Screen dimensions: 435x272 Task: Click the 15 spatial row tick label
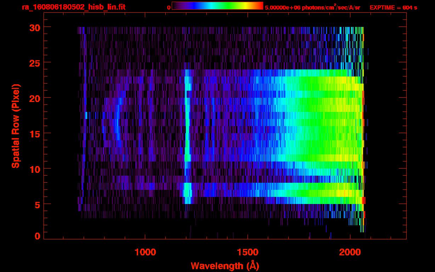(35, 134)
